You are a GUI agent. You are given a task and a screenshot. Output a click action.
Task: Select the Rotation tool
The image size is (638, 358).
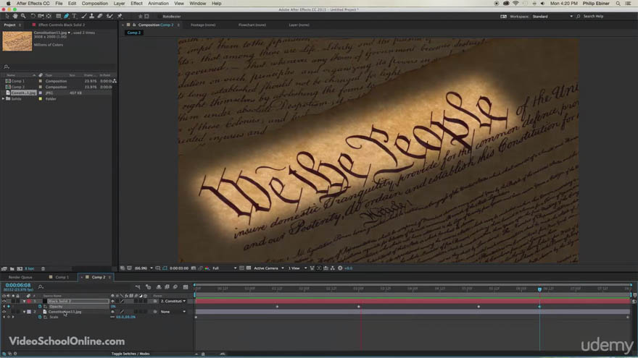[33, 16]
